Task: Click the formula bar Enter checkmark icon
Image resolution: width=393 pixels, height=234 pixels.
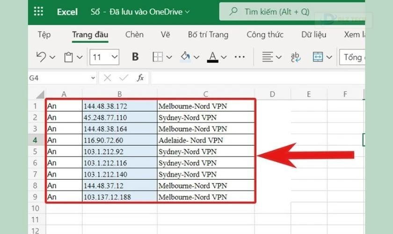Action: point(124,78)
